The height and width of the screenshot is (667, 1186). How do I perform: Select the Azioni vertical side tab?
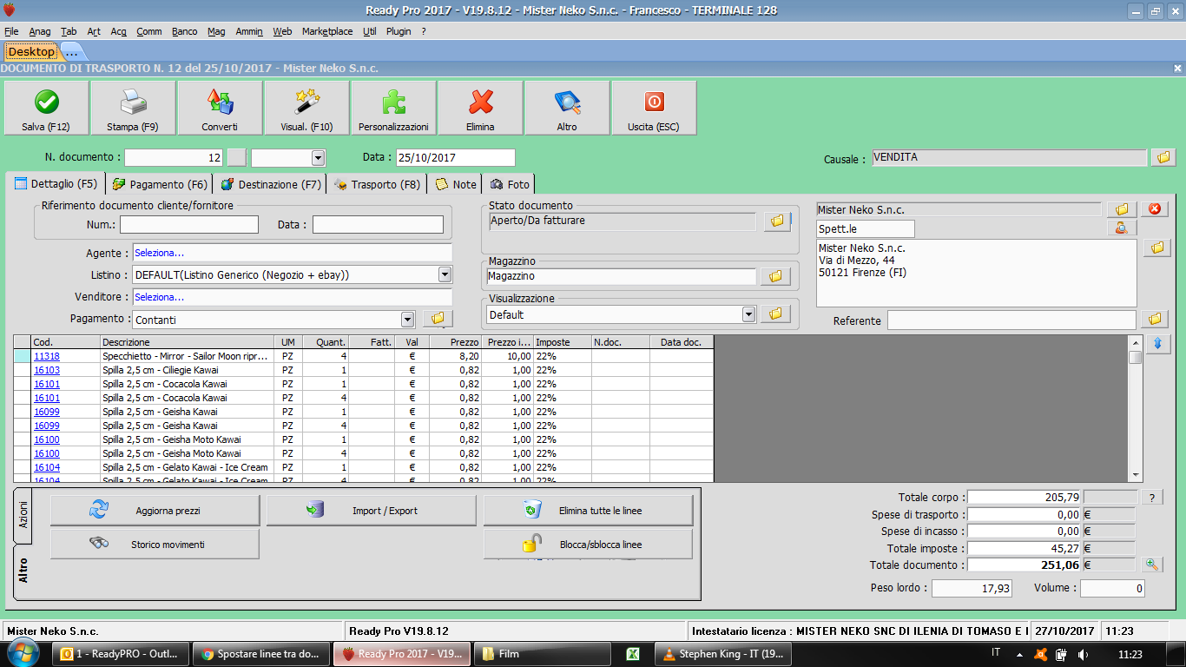tap(23, 516)
